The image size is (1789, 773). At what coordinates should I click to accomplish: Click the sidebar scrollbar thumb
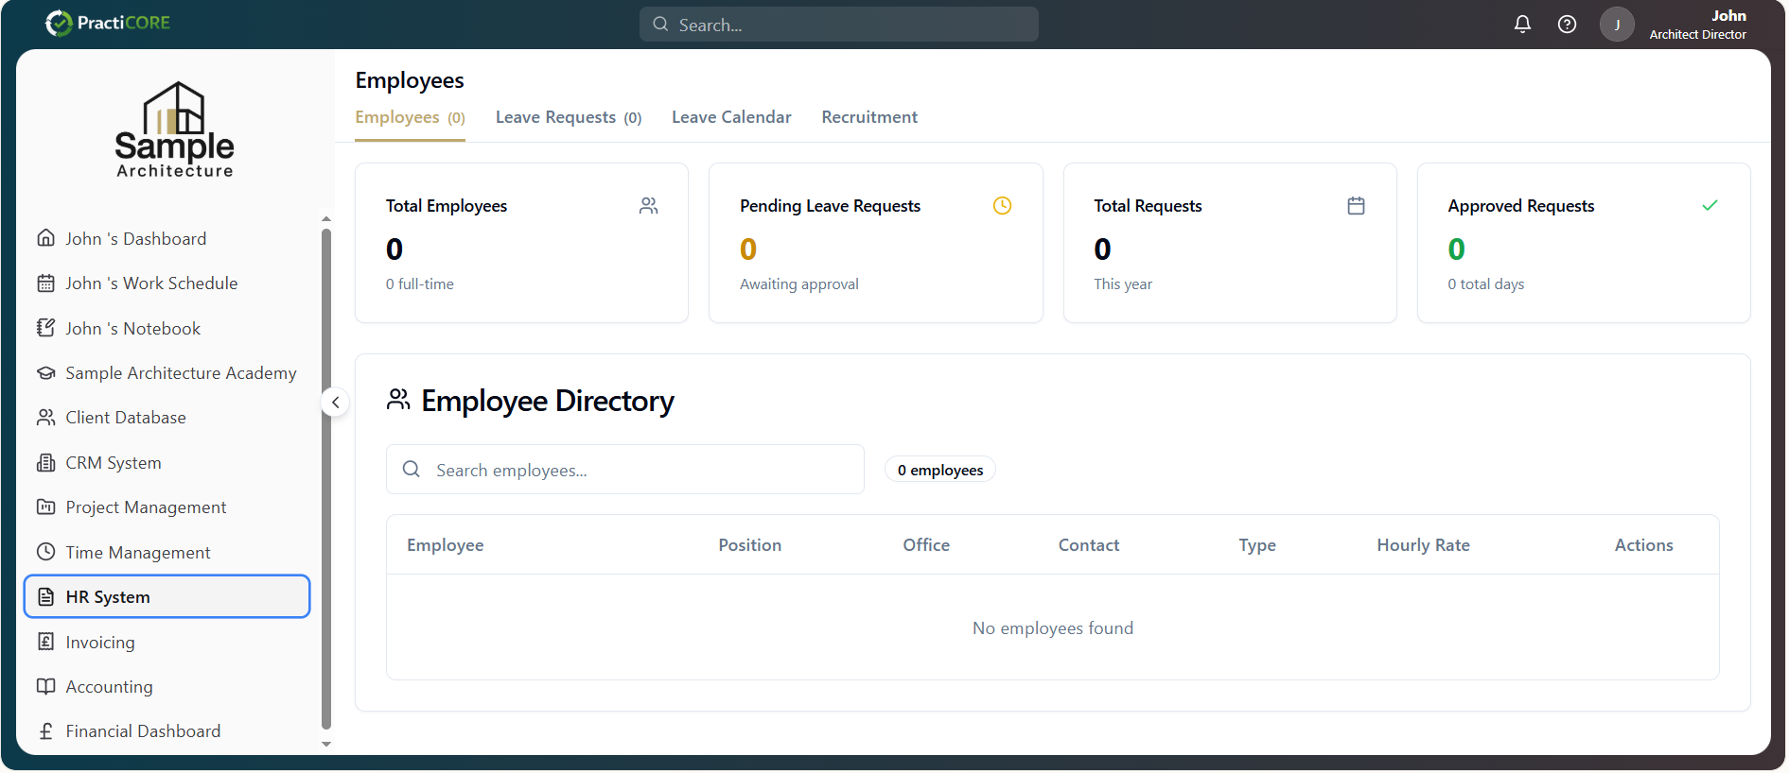tap(326, 478)
